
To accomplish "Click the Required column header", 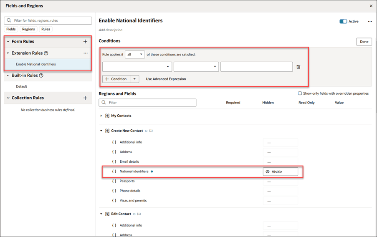I will click(x=233, y=103).
